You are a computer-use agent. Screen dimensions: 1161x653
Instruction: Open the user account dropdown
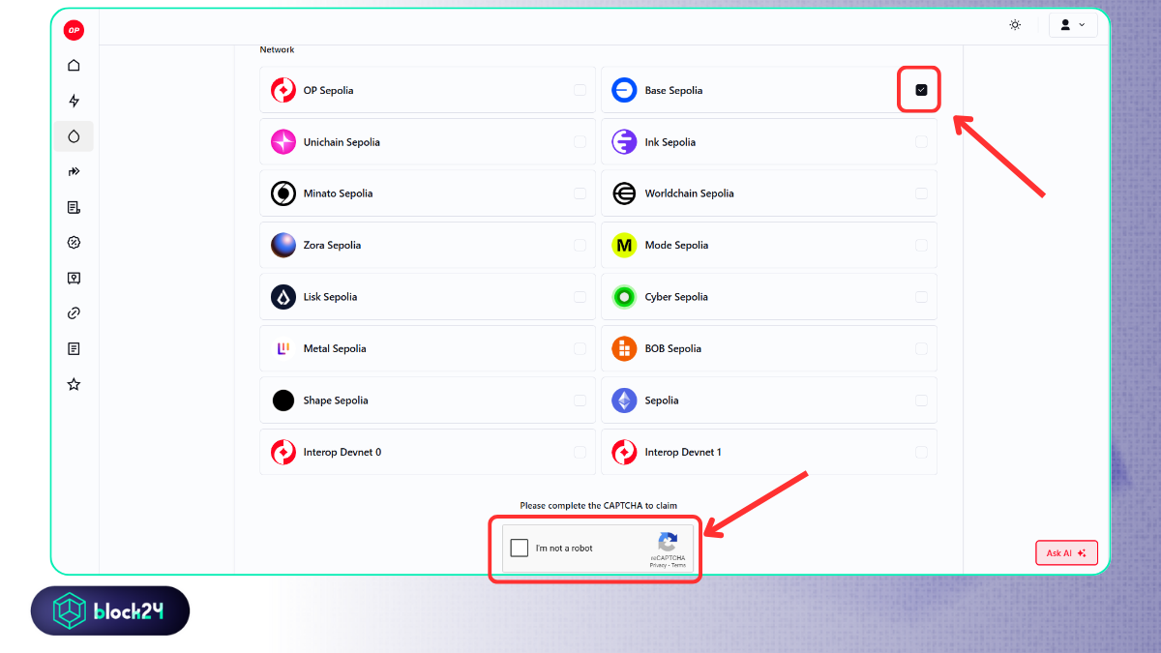click(1073, 24)
